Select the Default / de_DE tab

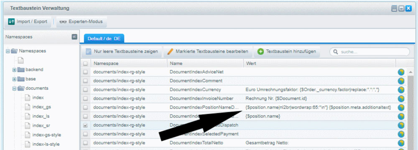click(104, 39)
